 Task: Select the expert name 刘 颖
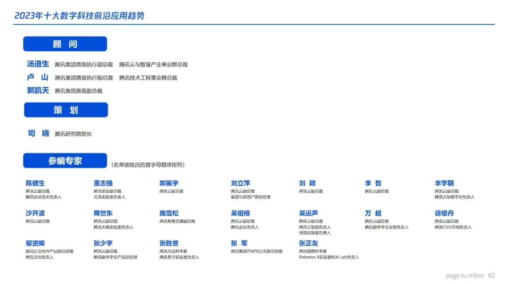(x=307, y=183)
